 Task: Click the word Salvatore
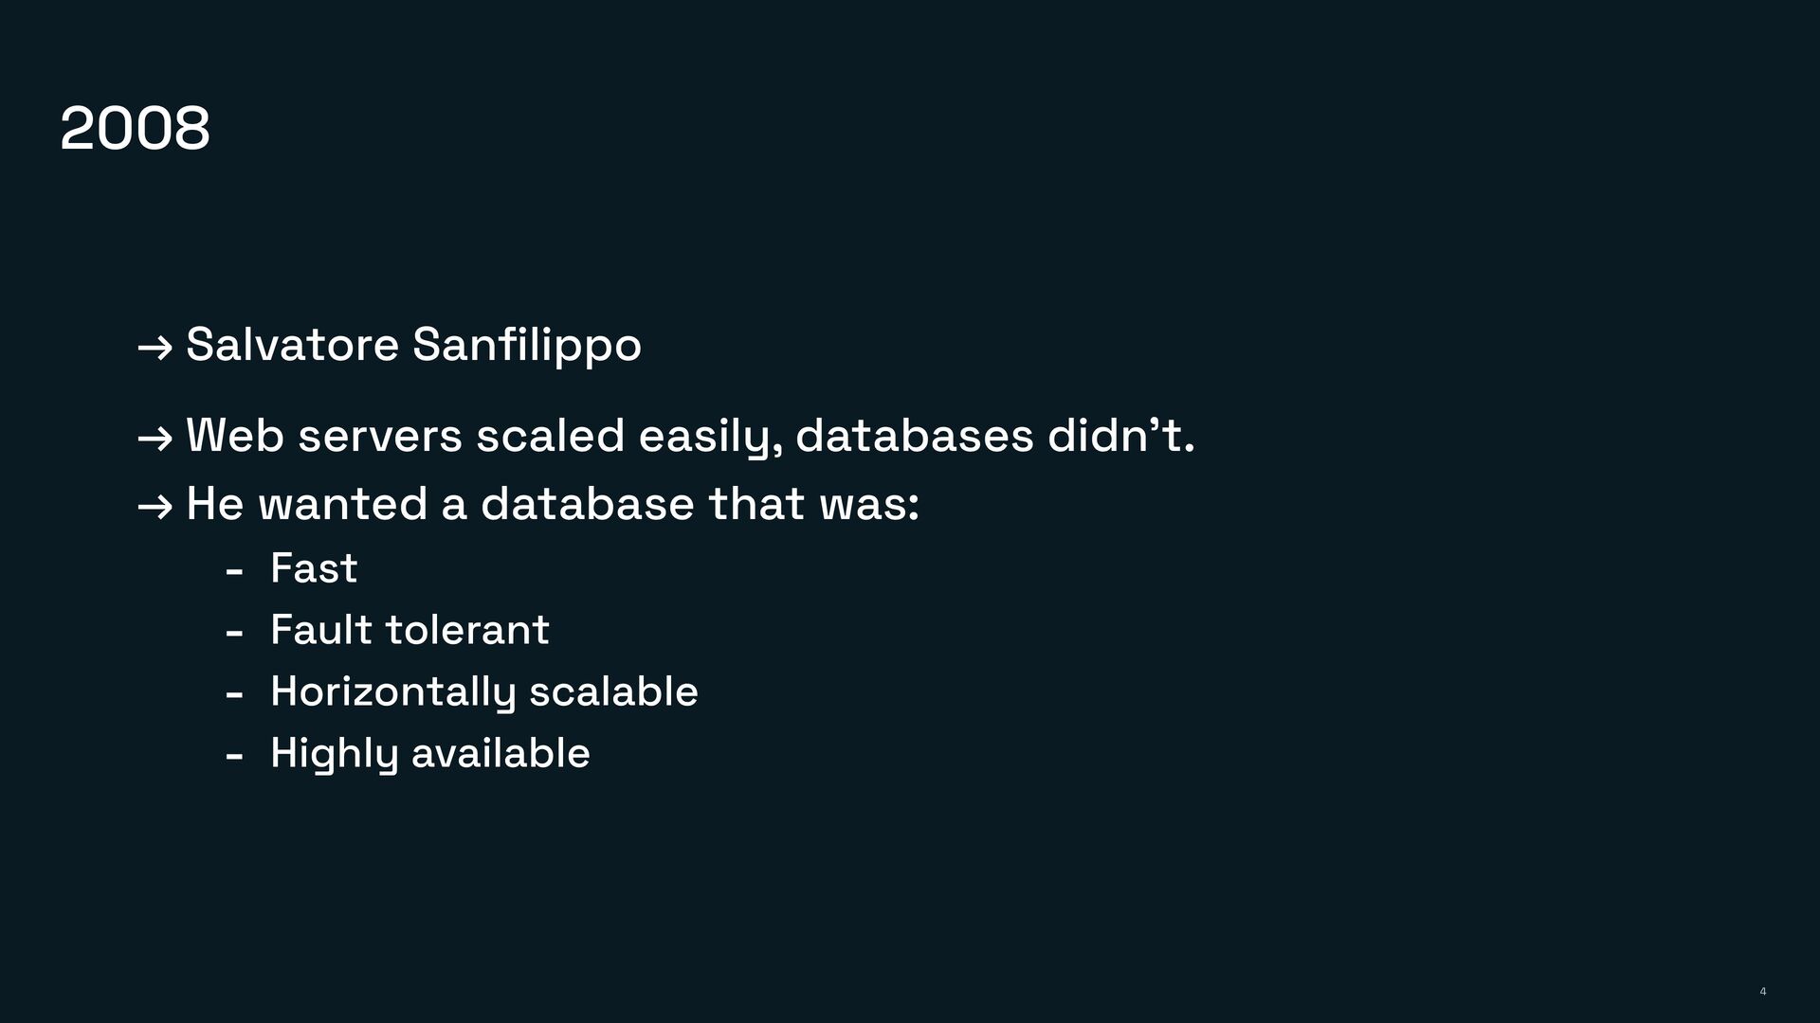tap(292, 344)
